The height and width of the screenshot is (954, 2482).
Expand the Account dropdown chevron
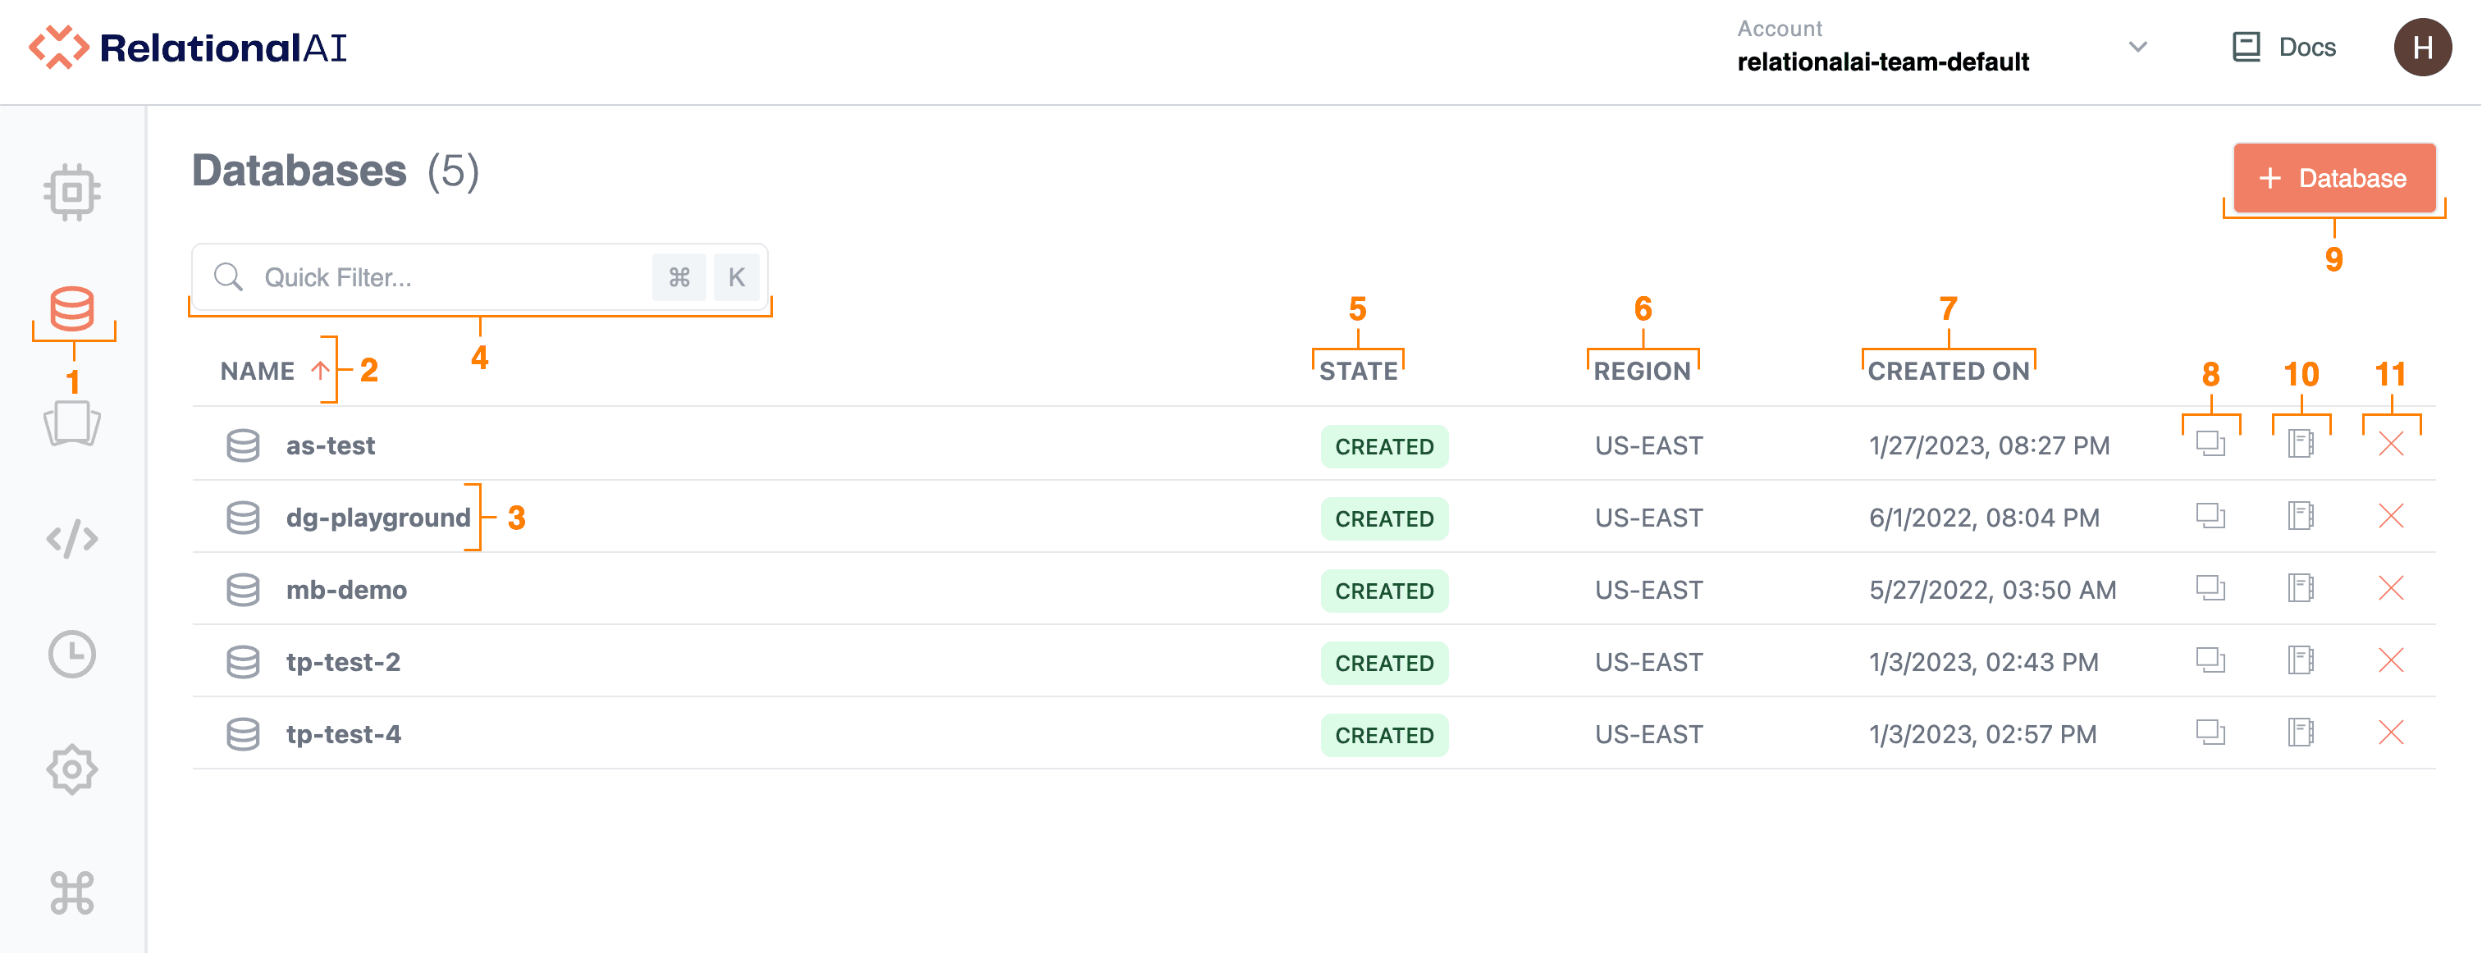[2138, 48]
